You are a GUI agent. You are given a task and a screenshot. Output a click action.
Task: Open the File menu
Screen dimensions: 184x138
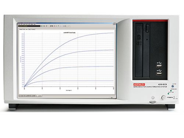click(x=20, y=24)
